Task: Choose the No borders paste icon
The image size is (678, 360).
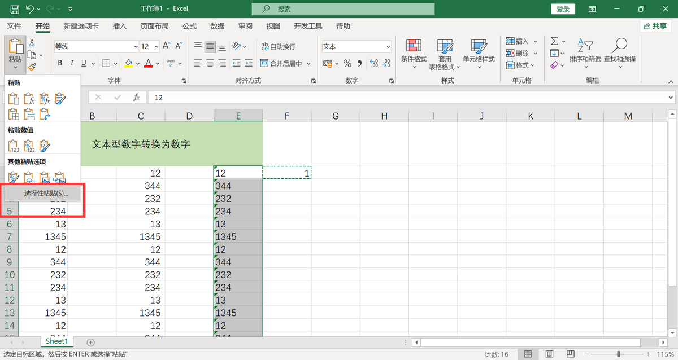Action: (x=14, y=115)
